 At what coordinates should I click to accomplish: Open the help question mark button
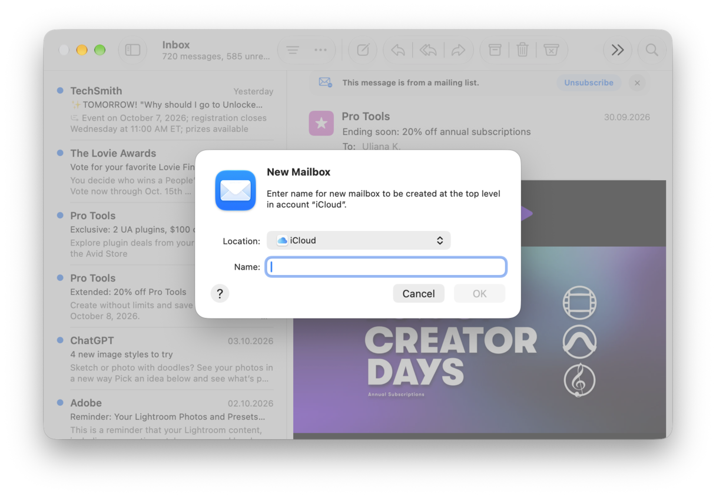click(x=220, y=293)
